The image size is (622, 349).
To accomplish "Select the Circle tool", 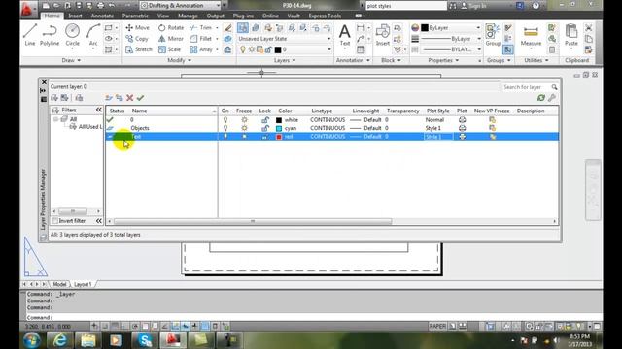I will pyautogui.click(x=72, y=35).
